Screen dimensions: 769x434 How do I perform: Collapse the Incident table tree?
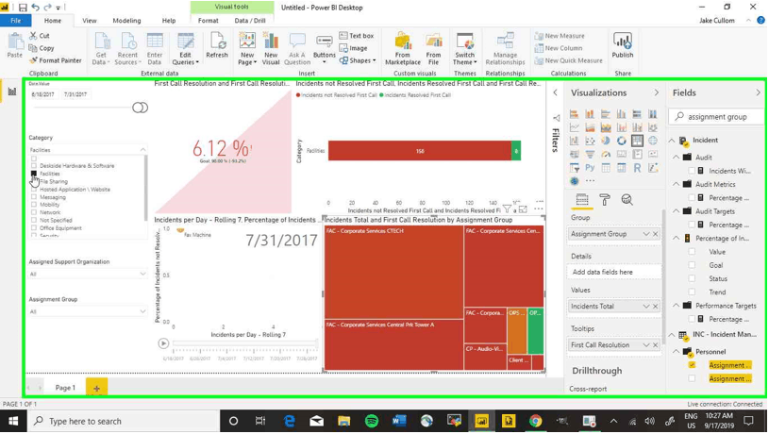tap(672, 141)
